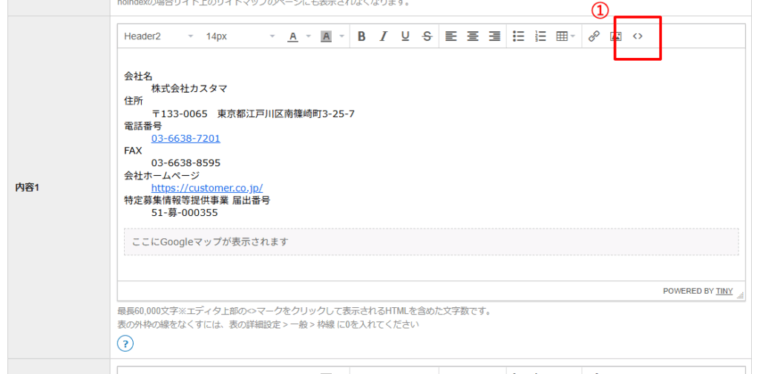Open the insert link dialog

click(594, 36)
